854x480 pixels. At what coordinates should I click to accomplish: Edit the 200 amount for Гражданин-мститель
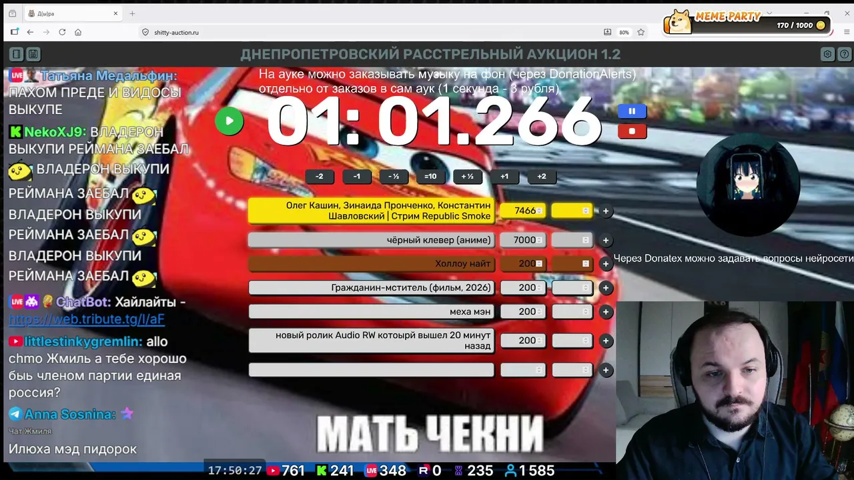tap(523, 288)
